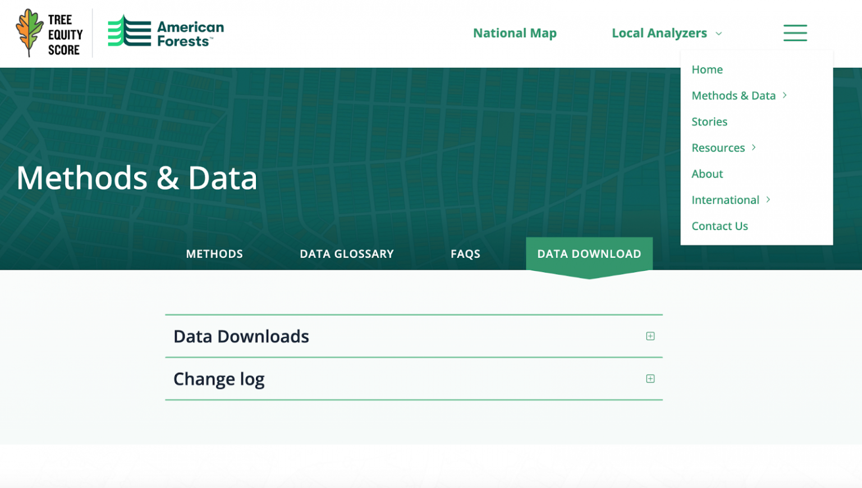The image size is (862, 488).
Task: Expand Data Downloads using the plus icon
Action: click(x=650, y=336)
